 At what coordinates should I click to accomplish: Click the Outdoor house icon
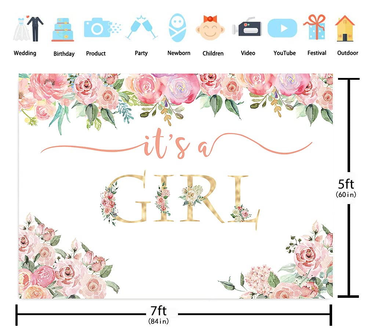coord(345,28)
